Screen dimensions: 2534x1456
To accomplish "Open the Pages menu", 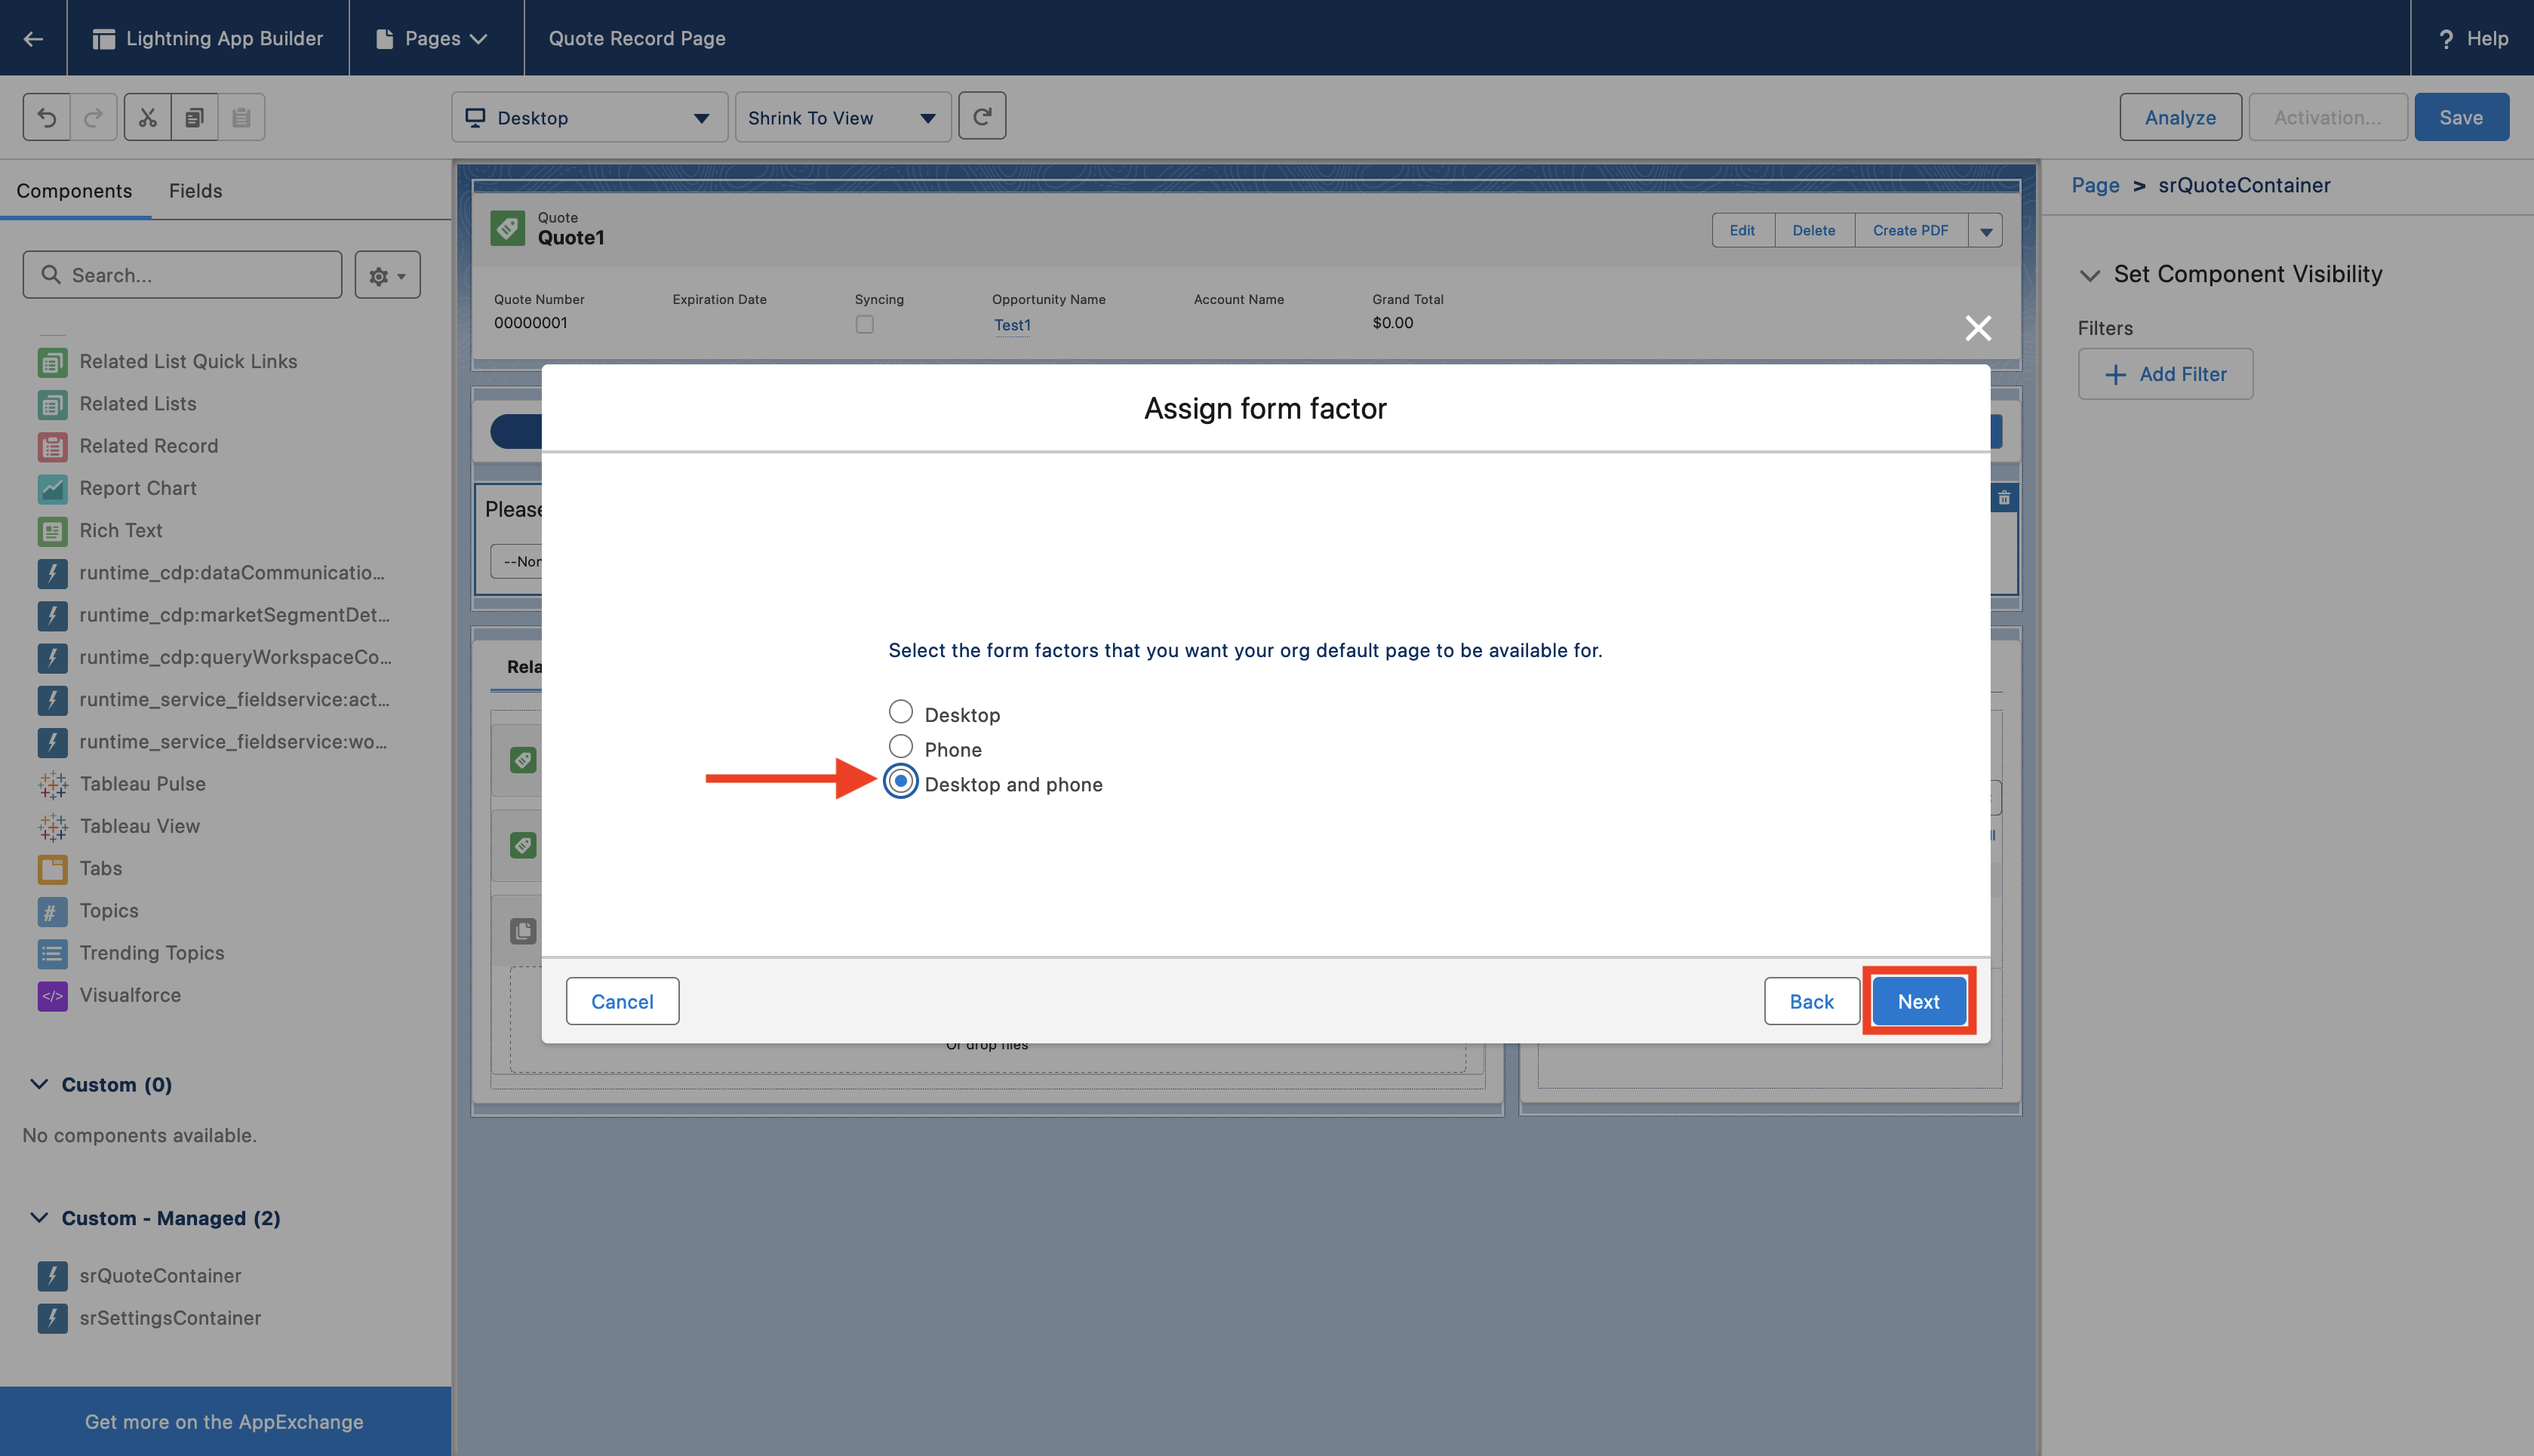I will [435, 38].
